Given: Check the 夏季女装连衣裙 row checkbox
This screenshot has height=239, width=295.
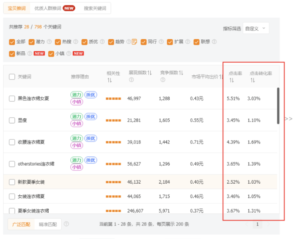Looking at the screenshot, I should point(12,210).
